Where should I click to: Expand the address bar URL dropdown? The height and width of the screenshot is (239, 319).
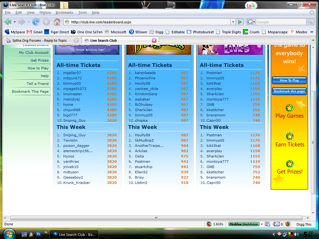(x=233, y=22)
